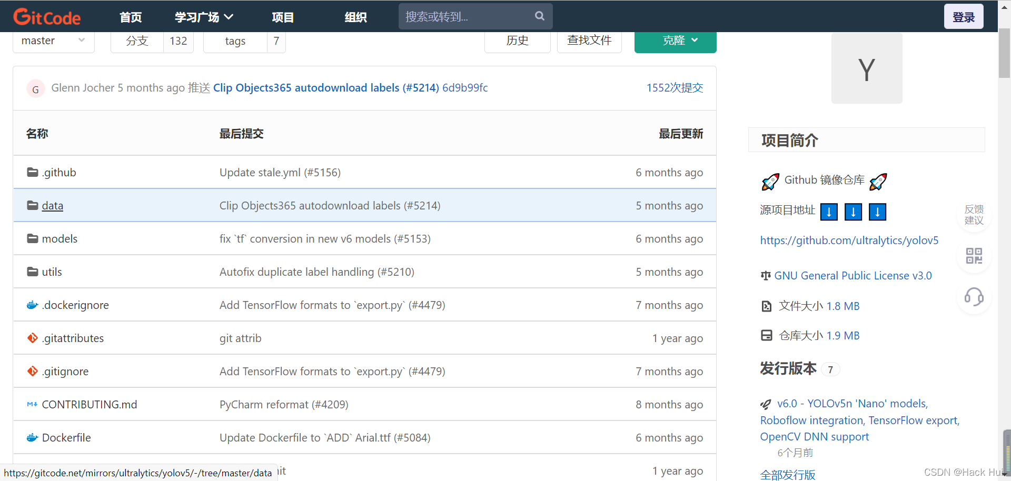Open commit hash 6d9b99fc
The height and width of the screenshot is (481, 1011).
[465, 88]
